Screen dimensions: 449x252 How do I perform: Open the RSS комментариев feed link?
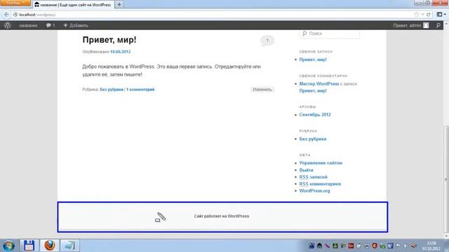[320, 183]
